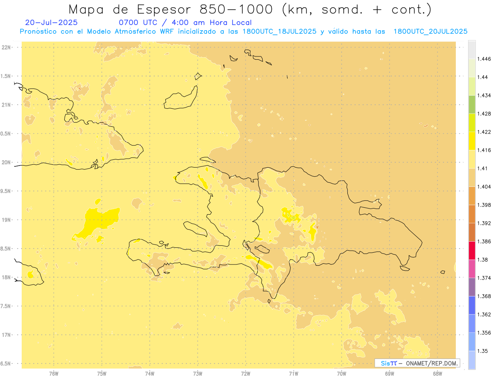Click the longitude label '76W'
491x379 pixels.
tap(54, 373)
